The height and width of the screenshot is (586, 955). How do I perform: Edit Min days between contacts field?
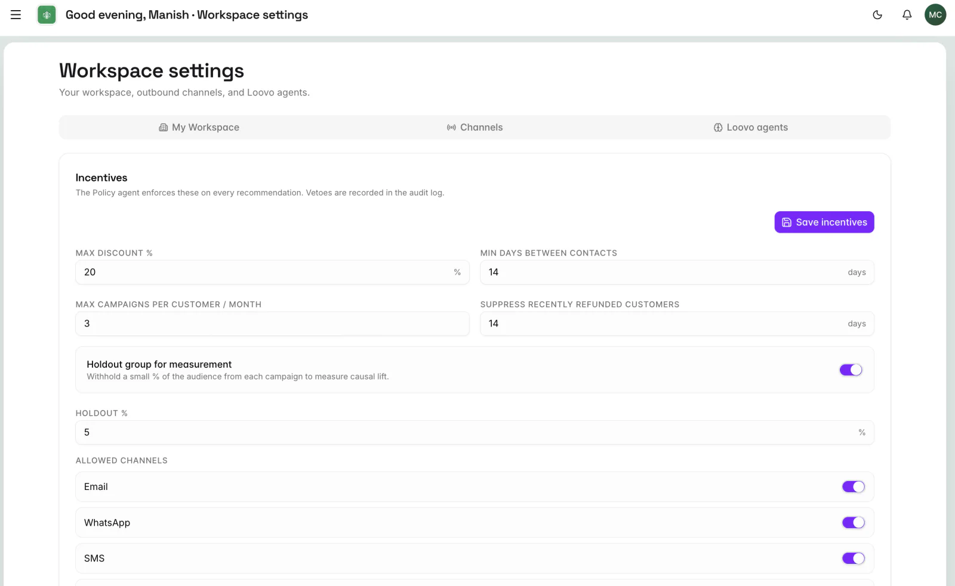(x=677, y=272)
